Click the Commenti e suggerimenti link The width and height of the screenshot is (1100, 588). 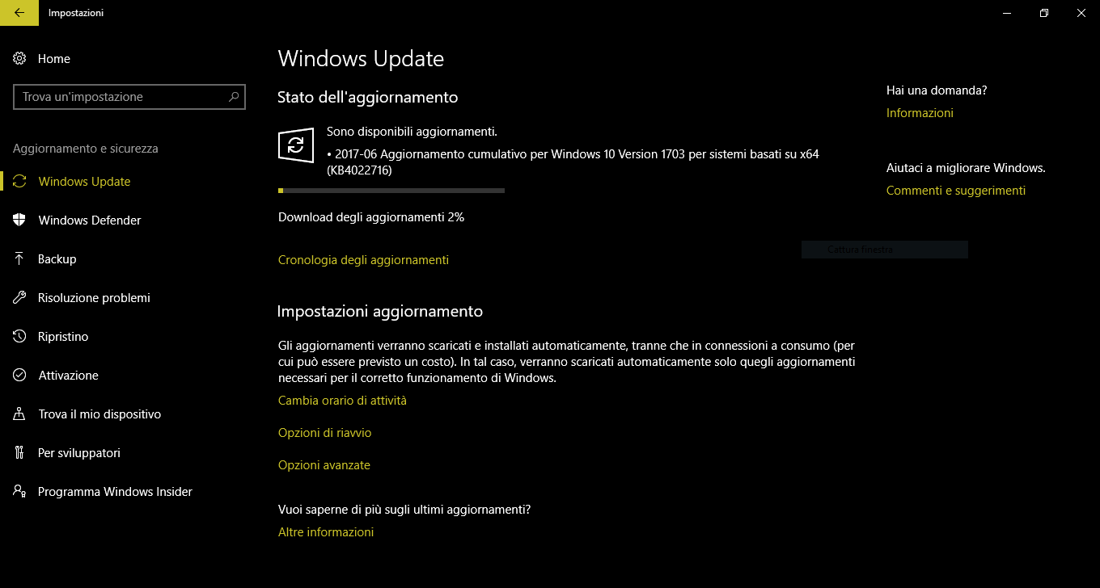pos(955,191)
